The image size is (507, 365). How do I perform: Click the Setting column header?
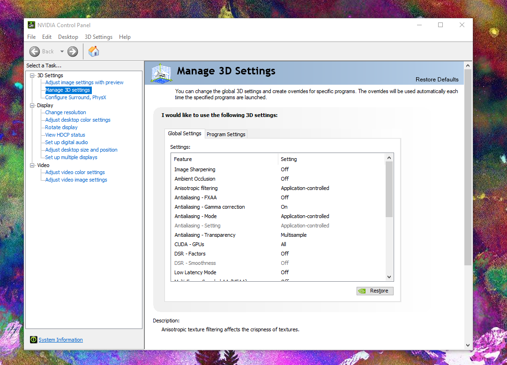332,159
